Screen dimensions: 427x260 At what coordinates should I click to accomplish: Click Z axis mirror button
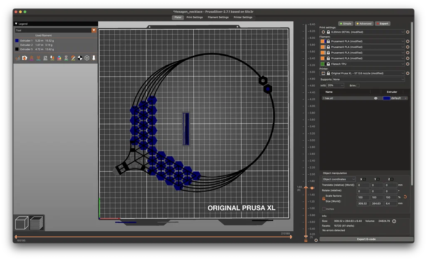[392, 179]
